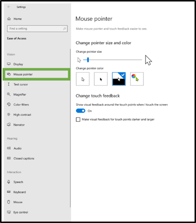This screenshot has width=196, height=223.
Task: Click the Audio speaker icon
Action: click(x=9, y=148)
